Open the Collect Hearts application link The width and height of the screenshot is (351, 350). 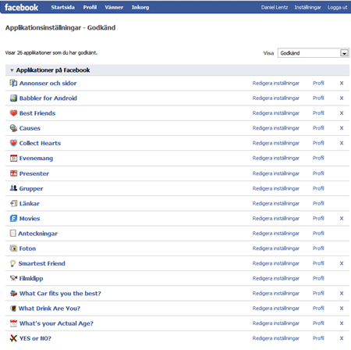coord(40,143)
